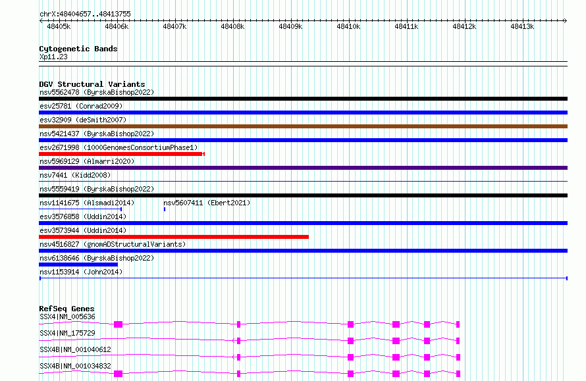Select the blue bar under esv3576858

303,223
